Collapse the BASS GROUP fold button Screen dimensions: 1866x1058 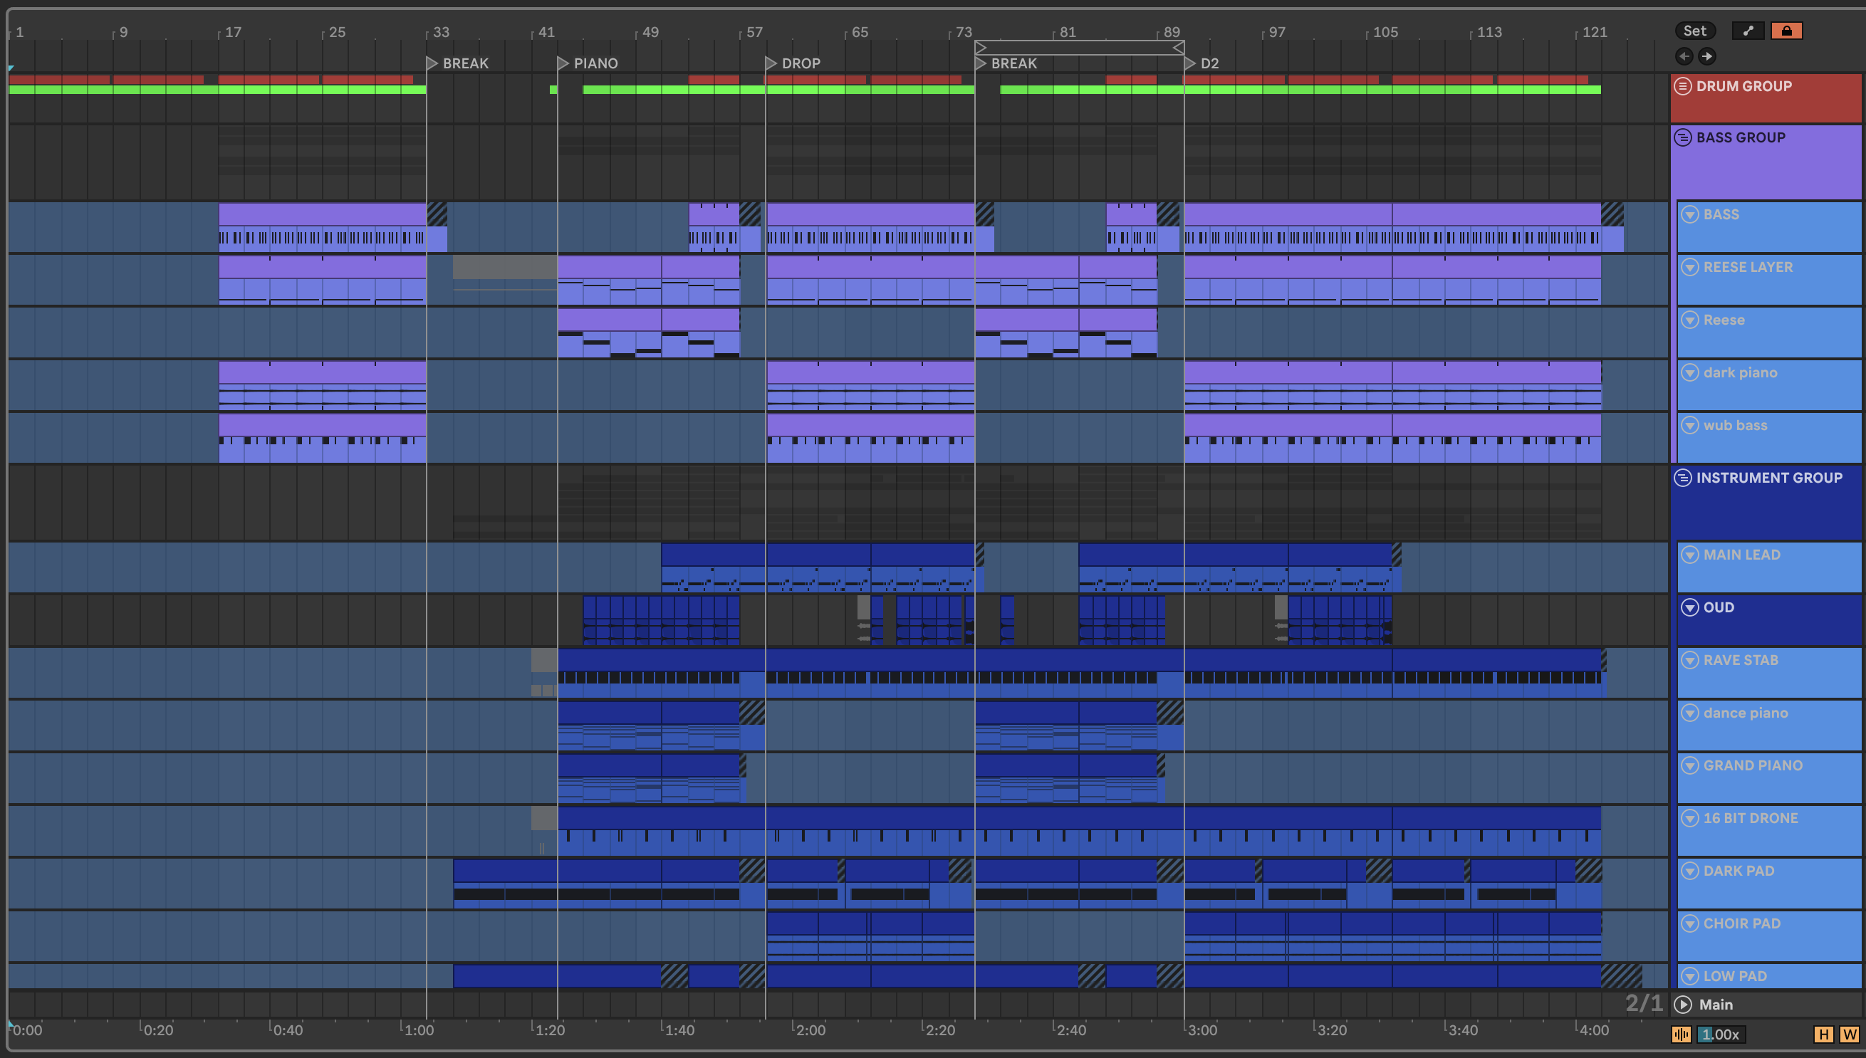click(x=1682, y=137)
